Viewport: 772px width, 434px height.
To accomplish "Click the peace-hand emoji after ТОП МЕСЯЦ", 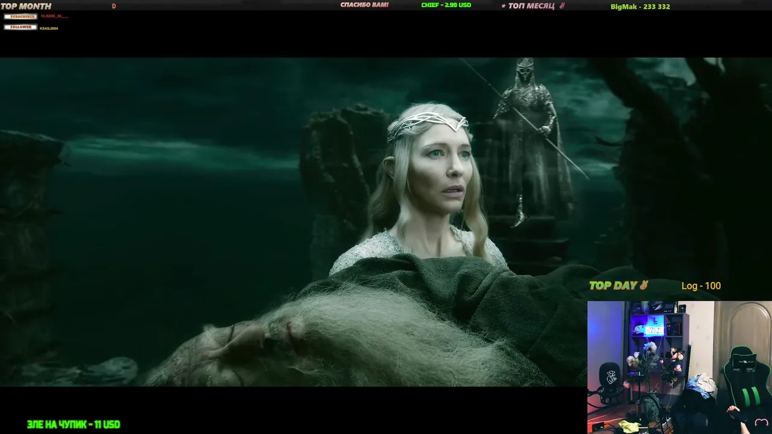I will (x=562, y=5).
